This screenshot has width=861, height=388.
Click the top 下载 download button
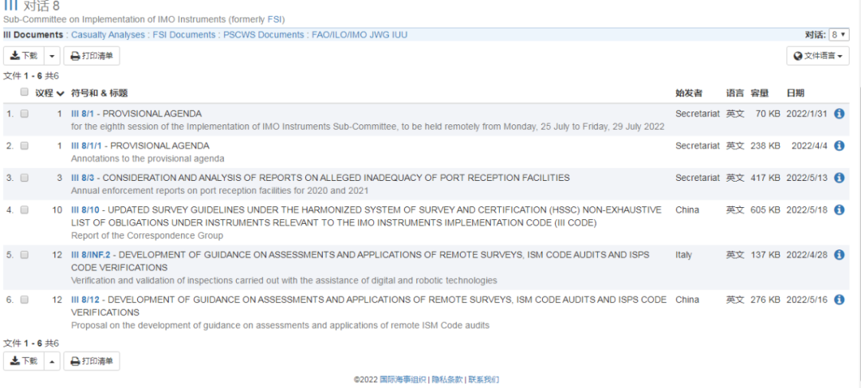tap(24, 56)
